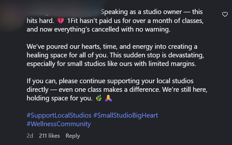Open the #SupportLocalStudios hashtag
Screen dimensions: 232x145
pyautogui.click(x=59, y=115)
